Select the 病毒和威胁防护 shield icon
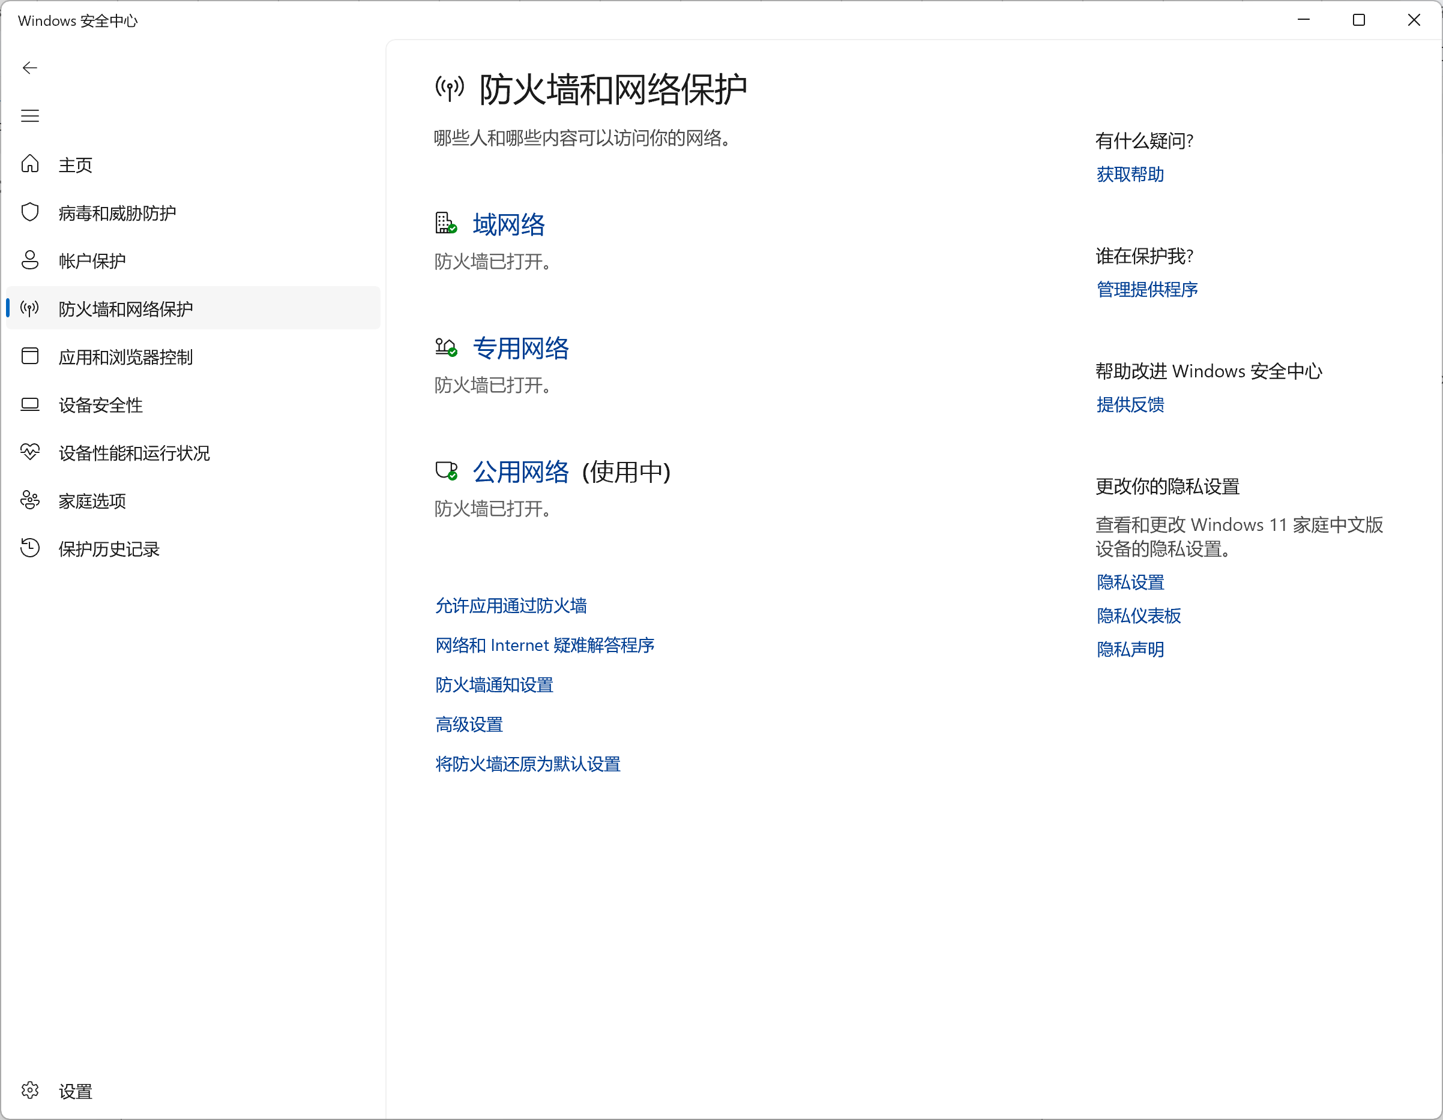This screenshot has width=1443, height=1120. pyautogui.click(x=30, y=212)
